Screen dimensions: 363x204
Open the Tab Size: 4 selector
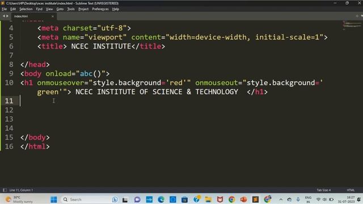click(x=324, y=190)
